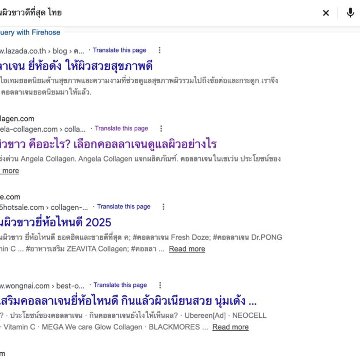Click the snippet text 'Ubereen[Ad]'
This screenshot has height=360, width=360.
(205, 315)
